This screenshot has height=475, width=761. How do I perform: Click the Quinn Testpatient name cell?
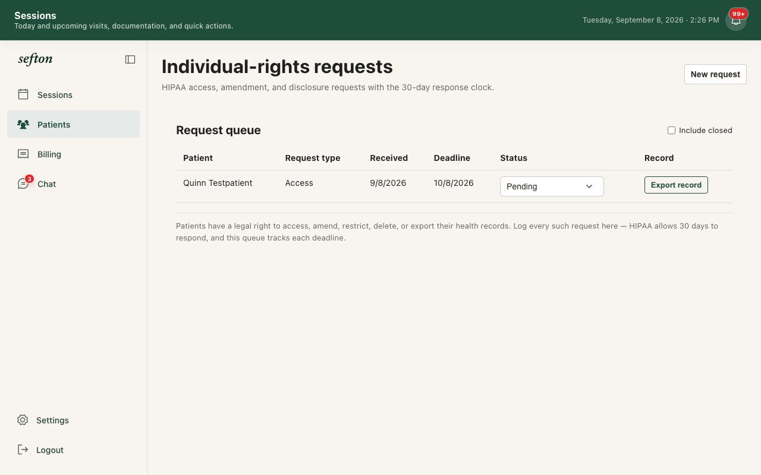[x=218, y=183]
